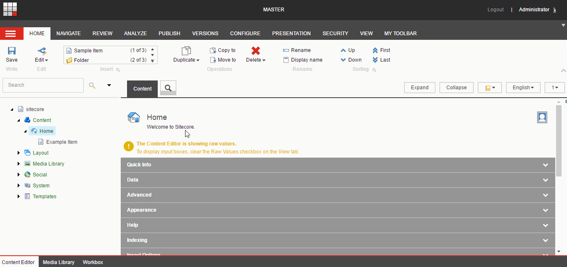Open the version number 1 dropdown
Image resolution: width=567 pixels, height=267 pixels.
(x=554, y=88)
